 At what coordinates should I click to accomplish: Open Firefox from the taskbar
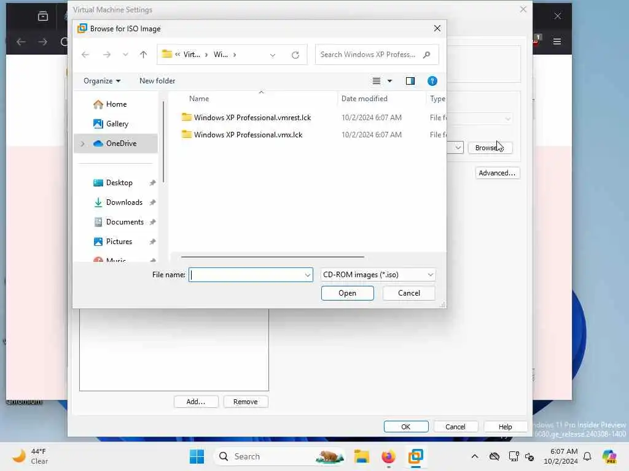(x=388, y=456)
